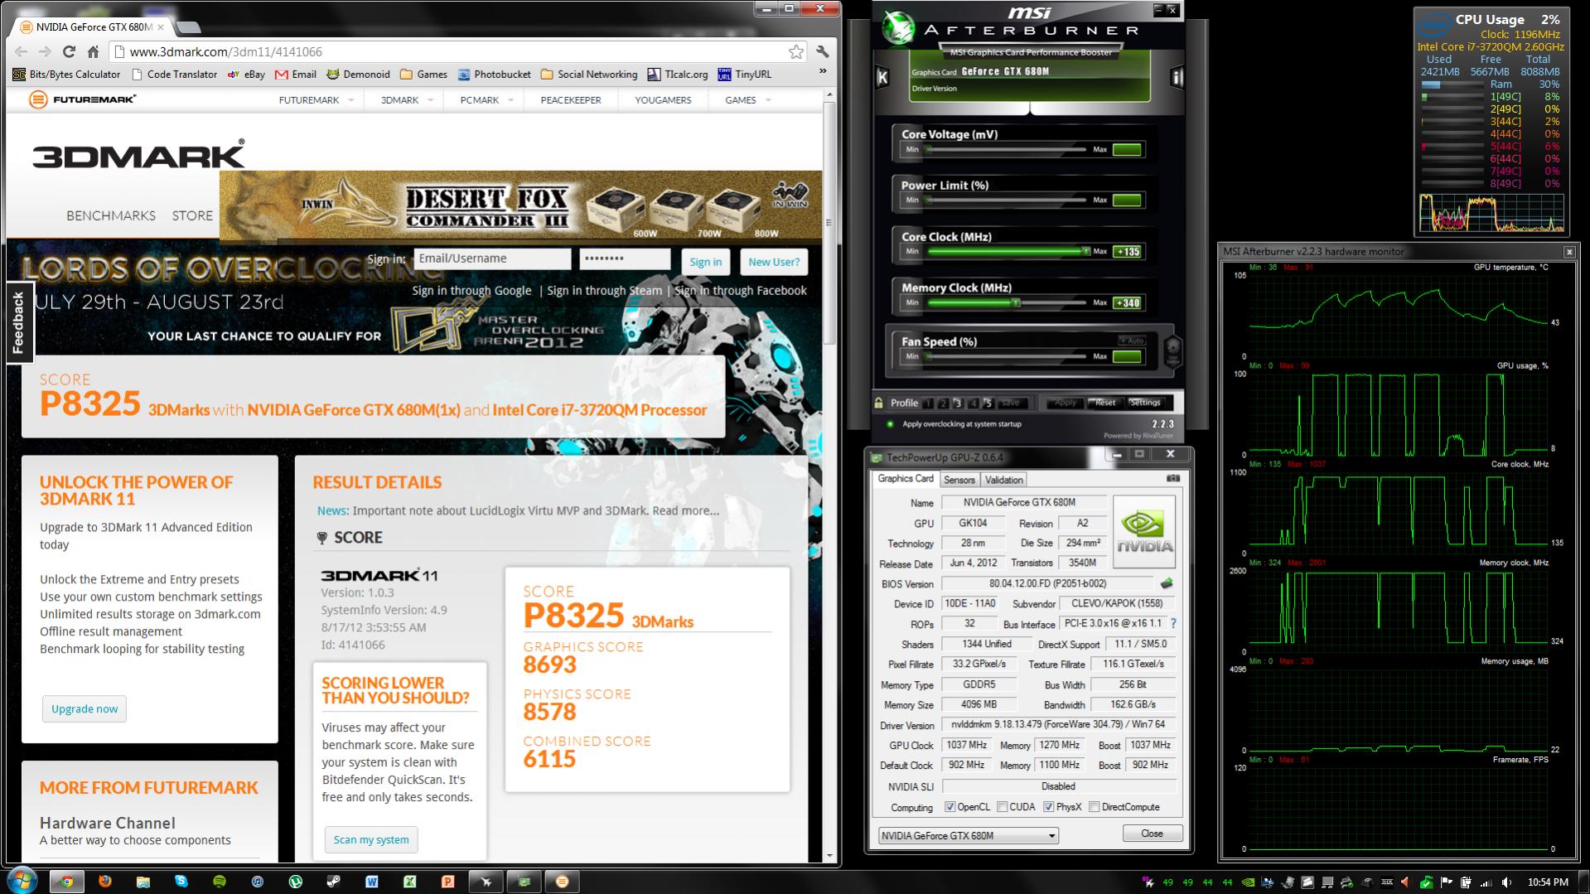Image resolution: width=1590 pixels, height=894 pixels.
Task: Toggle the PhysX checkbox in GPU-Z
Action: point(1049,807)
